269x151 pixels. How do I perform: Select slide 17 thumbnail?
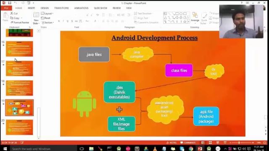click(19, 68)
